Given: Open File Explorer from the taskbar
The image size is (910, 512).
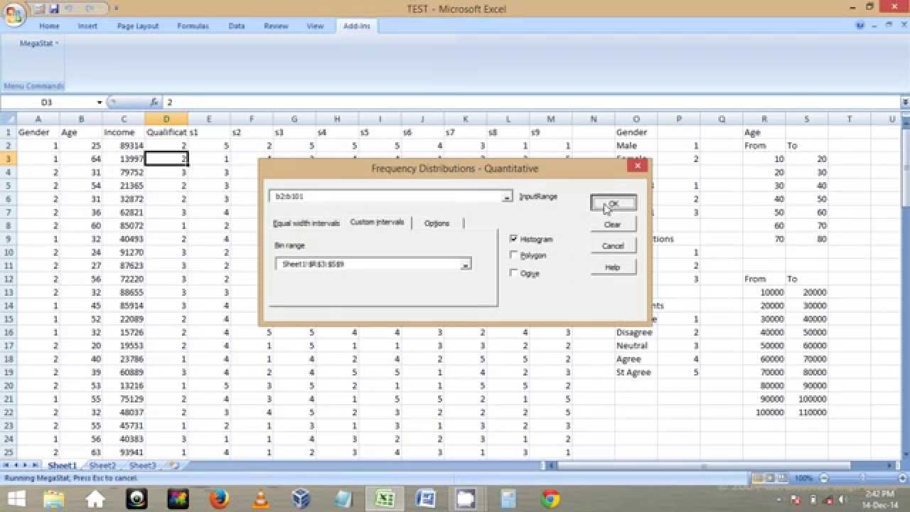Looking at the screenshot, I should 54,498.
